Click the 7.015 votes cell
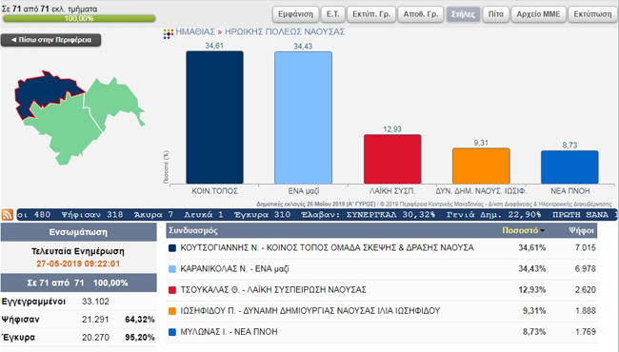The image size is (619, 352). coord(585,248)
